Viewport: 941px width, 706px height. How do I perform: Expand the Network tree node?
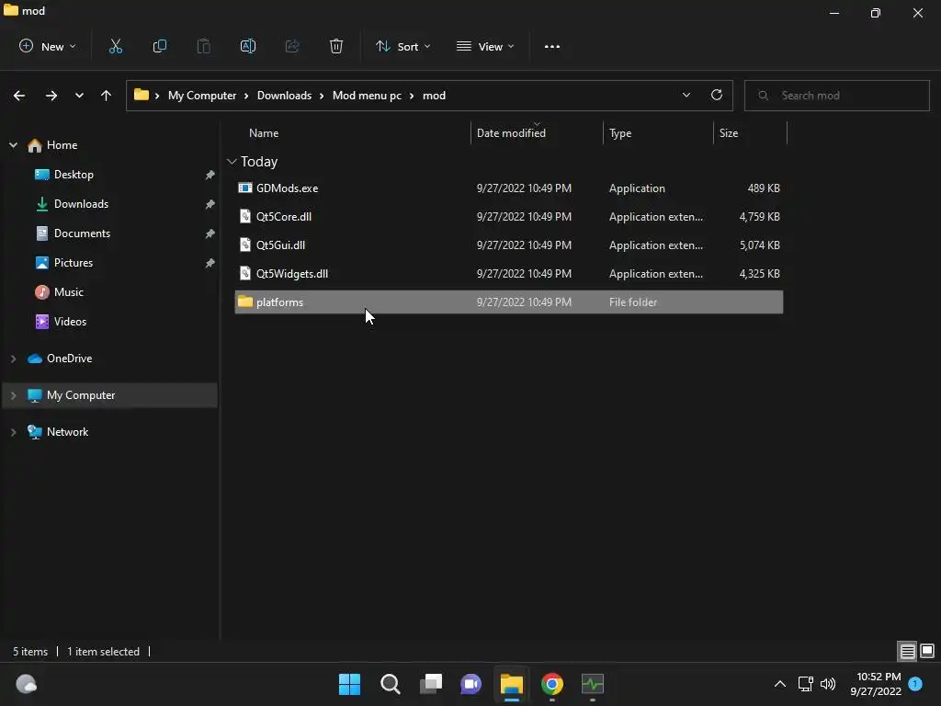(13, 432)
